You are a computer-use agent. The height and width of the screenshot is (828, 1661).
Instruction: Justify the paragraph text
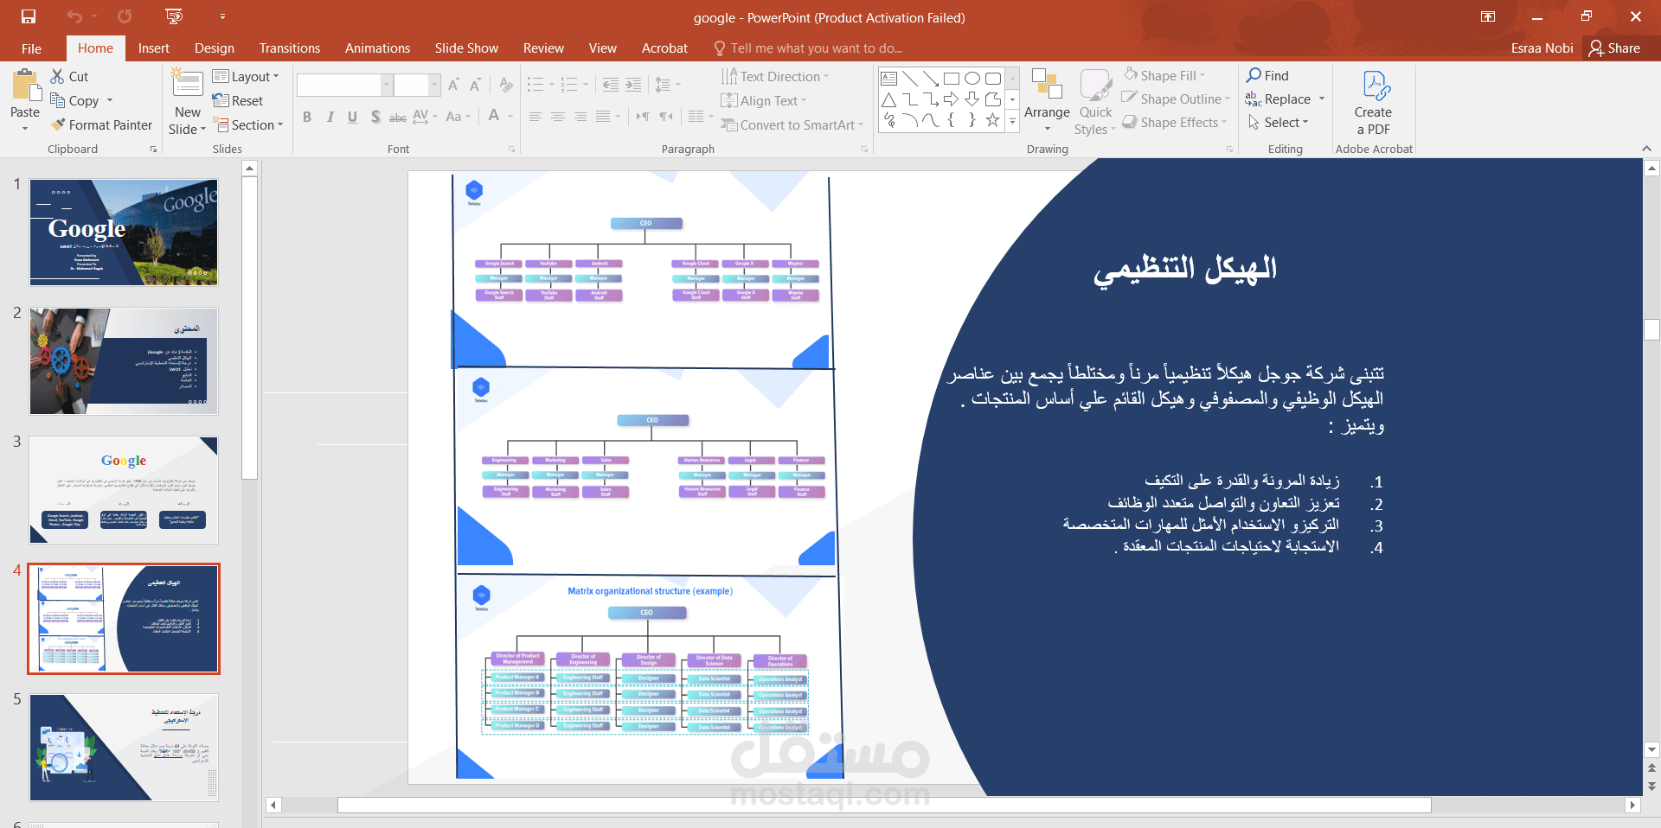pyautogui.click(x=603, y=117)
